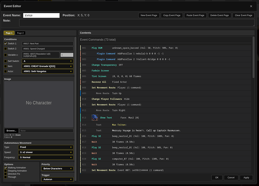Select the Tint Screen command

tap(166, 76)
